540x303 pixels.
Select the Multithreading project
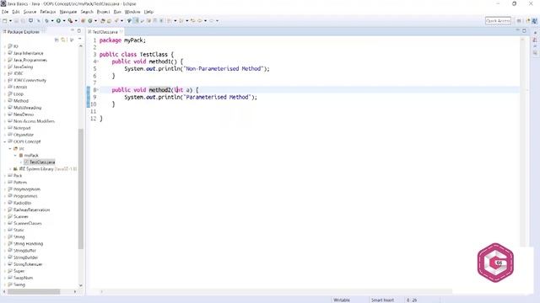coord(27,108)
